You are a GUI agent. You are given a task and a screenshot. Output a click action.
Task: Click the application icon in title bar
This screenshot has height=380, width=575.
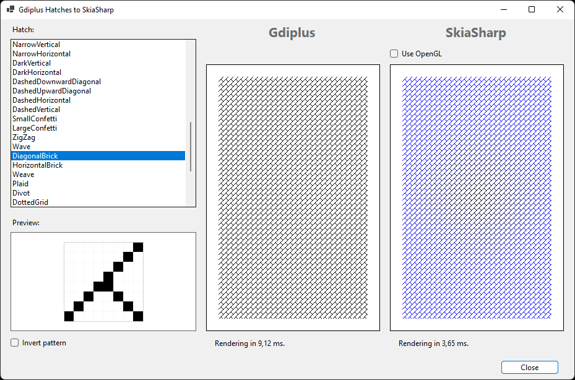pyautogui.click(x=11, y=9)
